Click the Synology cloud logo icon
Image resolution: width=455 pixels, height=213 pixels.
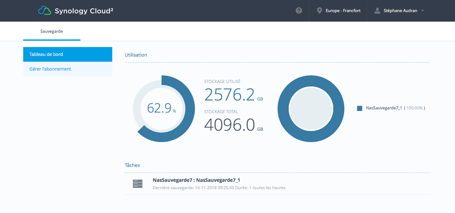tap(45, 11)
